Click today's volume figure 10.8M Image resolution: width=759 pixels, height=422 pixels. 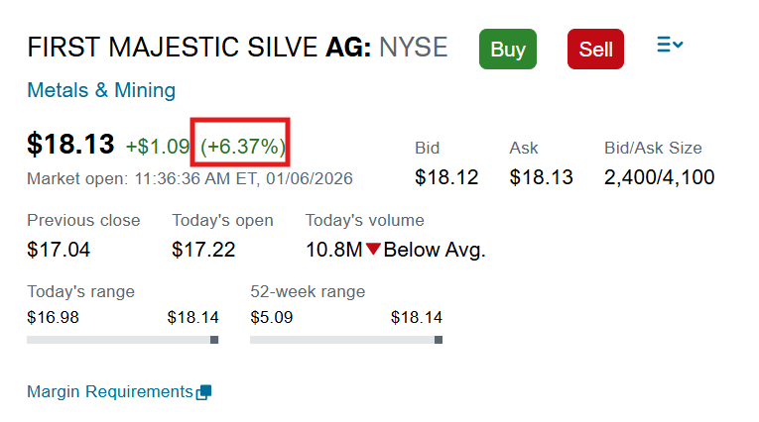[x=333, y=250]
